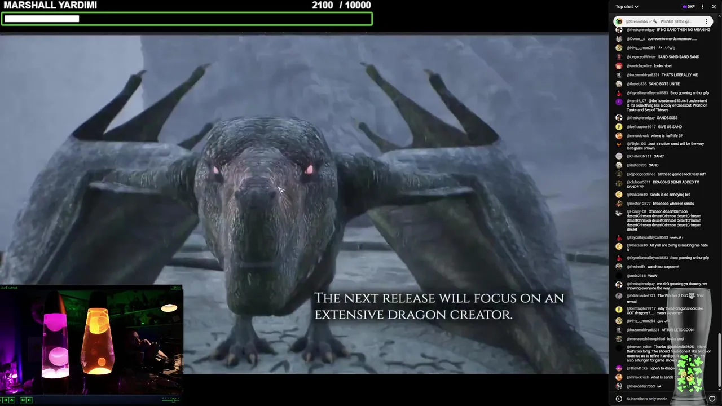Click message 'ARTUR LETS GOON'
Image resolution: width=722 pixels, height=406 pixels.
[677, 330]
